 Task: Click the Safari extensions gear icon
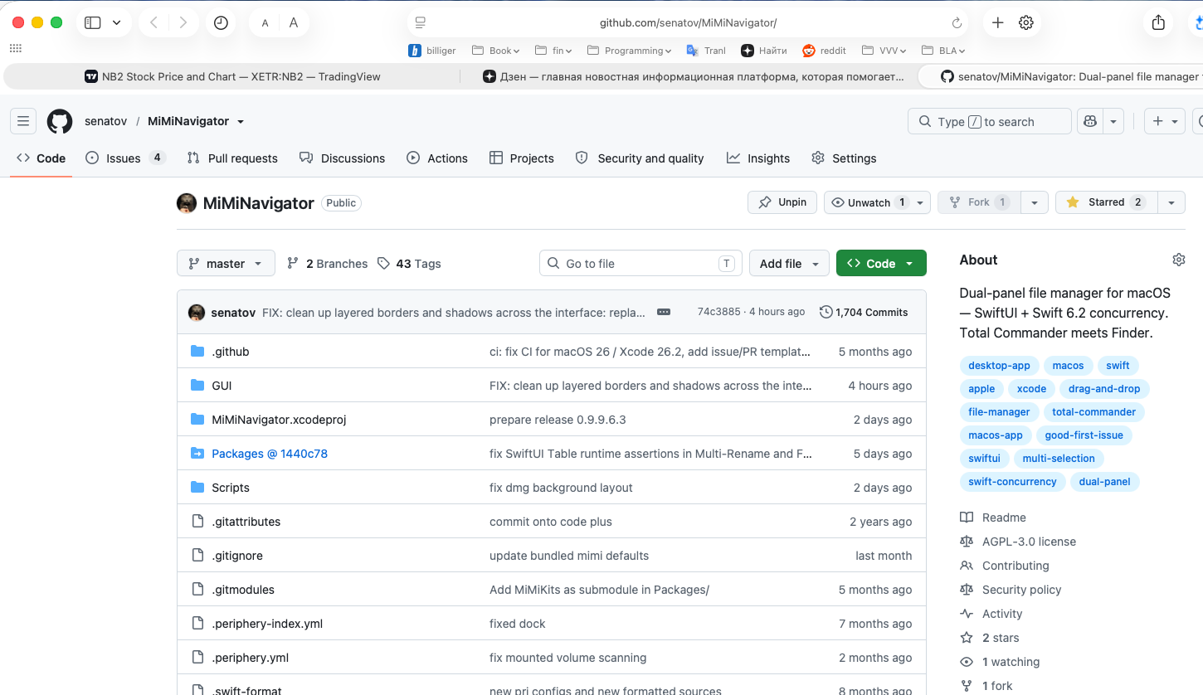pyautogui.click(x=1026, y=22)
